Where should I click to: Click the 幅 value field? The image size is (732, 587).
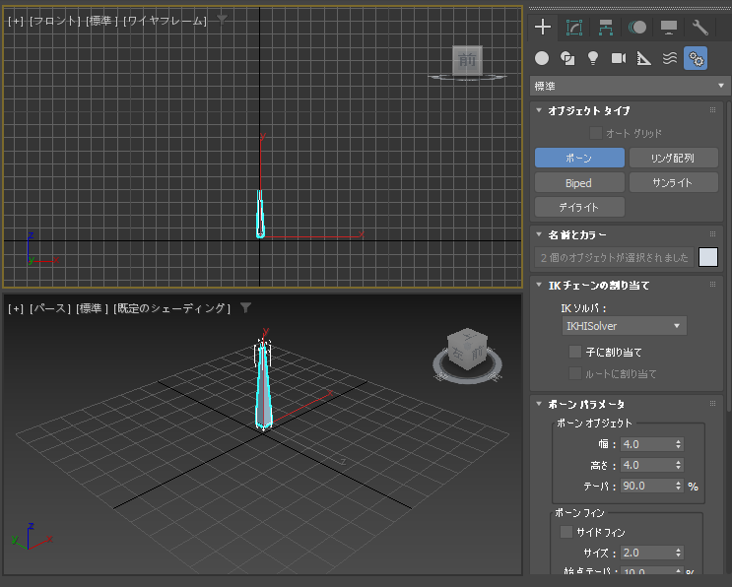click(x=646, y=444)
